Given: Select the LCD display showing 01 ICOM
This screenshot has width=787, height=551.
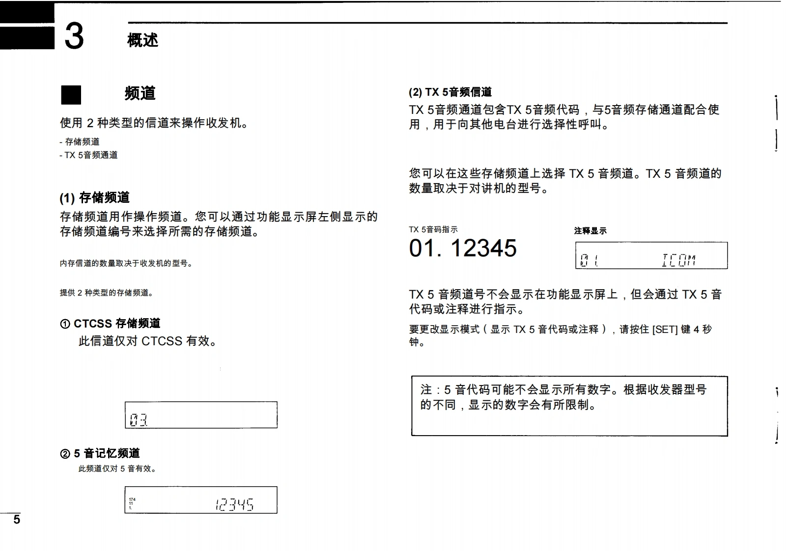Looking at the screenshot, I should 651,255.
